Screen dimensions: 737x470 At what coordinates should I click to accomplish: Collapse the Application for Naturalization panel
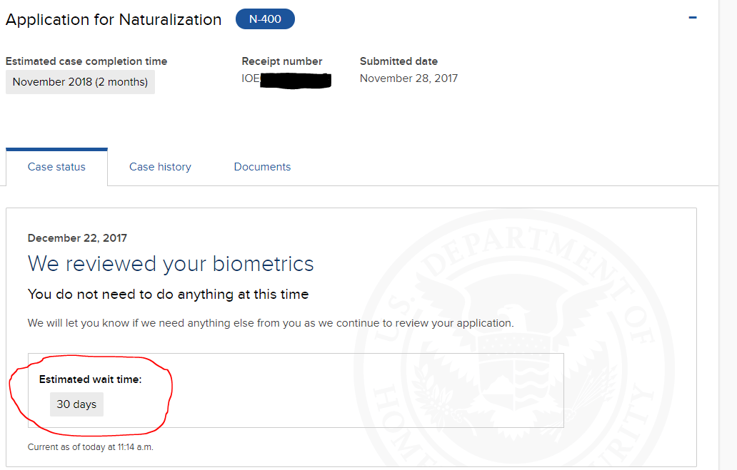tap(692, 18)
